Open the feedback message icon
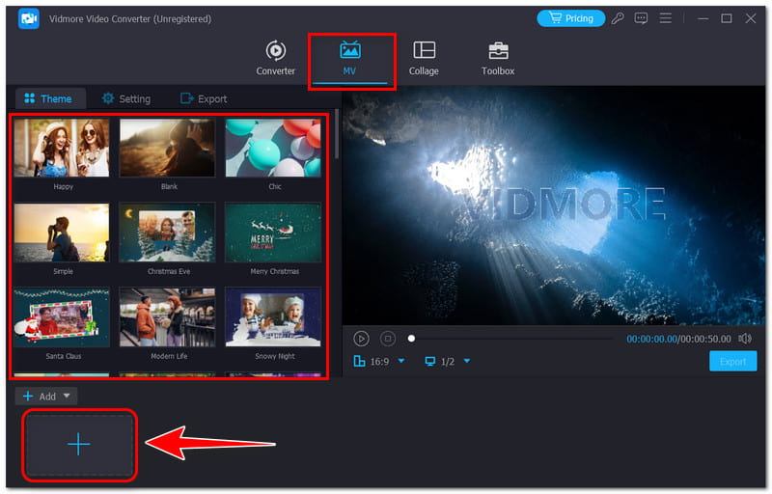 pyautogui.click(x=641, y=18)
